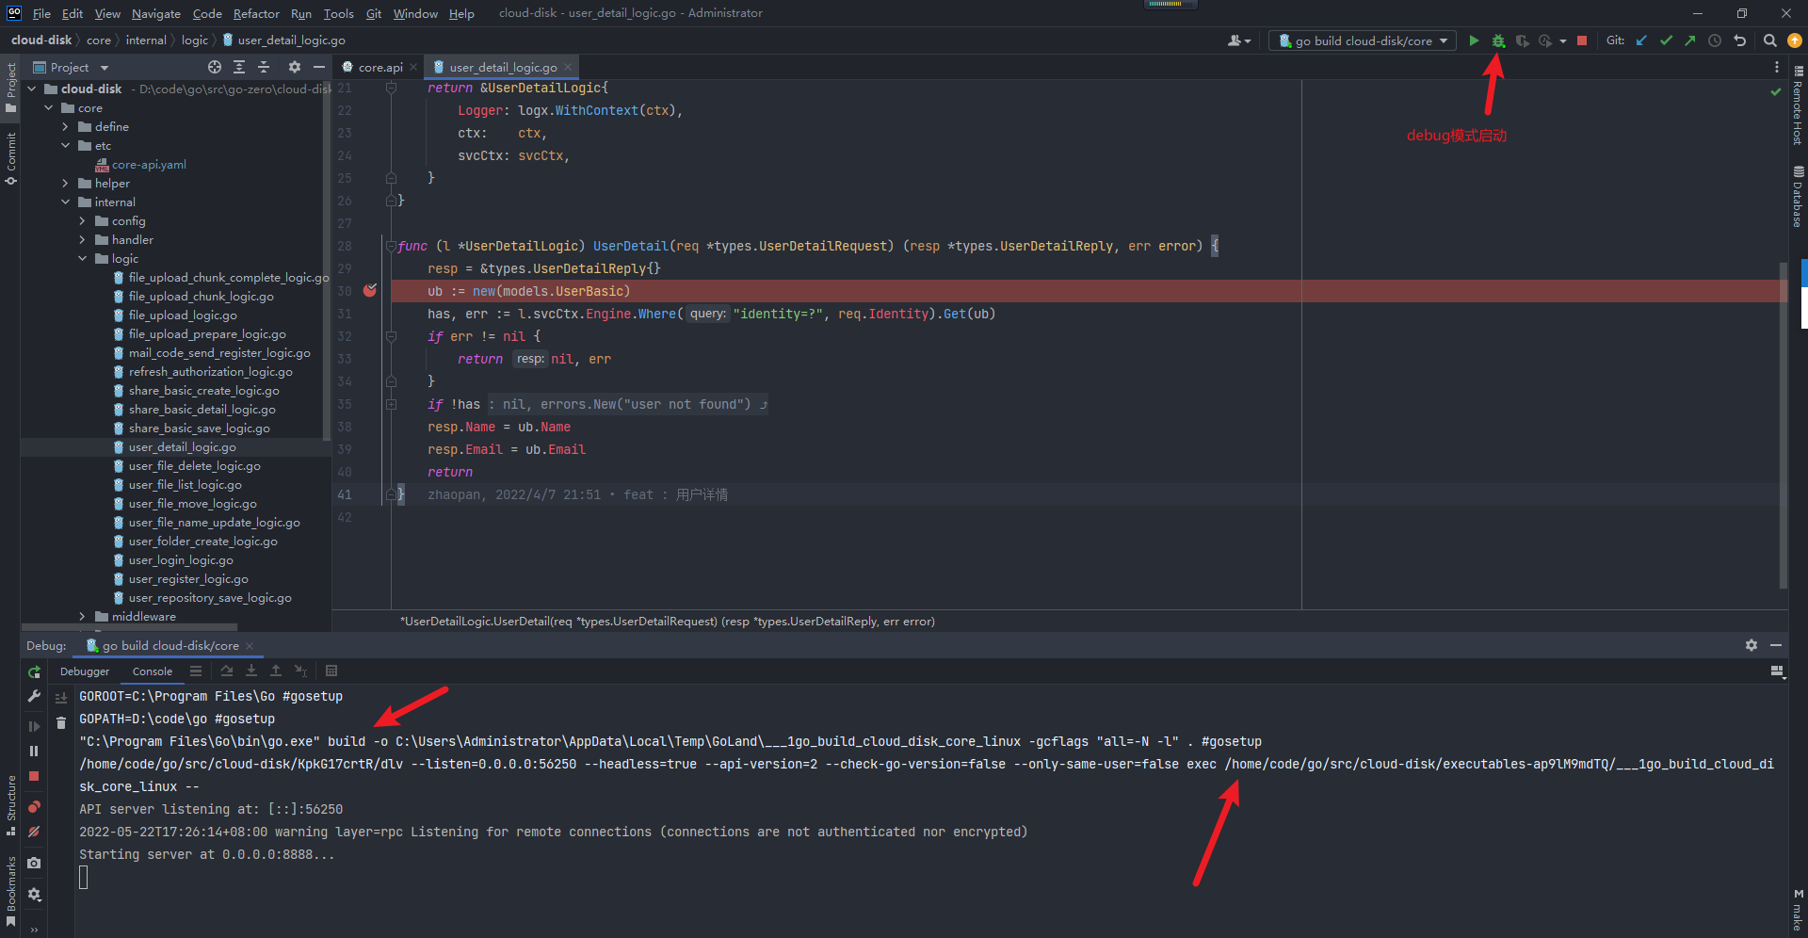Commit changes using Git checkmark icon
The width and height of the screenshot is (1808, 938).
pos(1666,40)
